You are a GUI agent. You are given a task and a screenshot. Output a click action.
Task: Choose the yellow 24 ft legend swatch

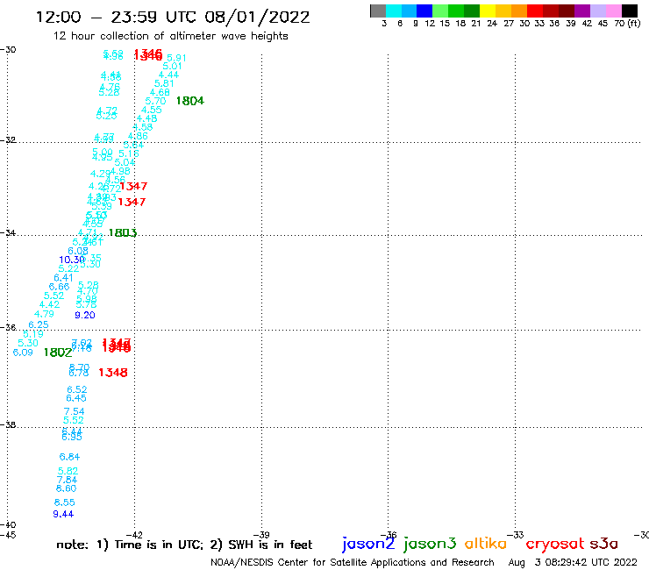pos(488,11)
